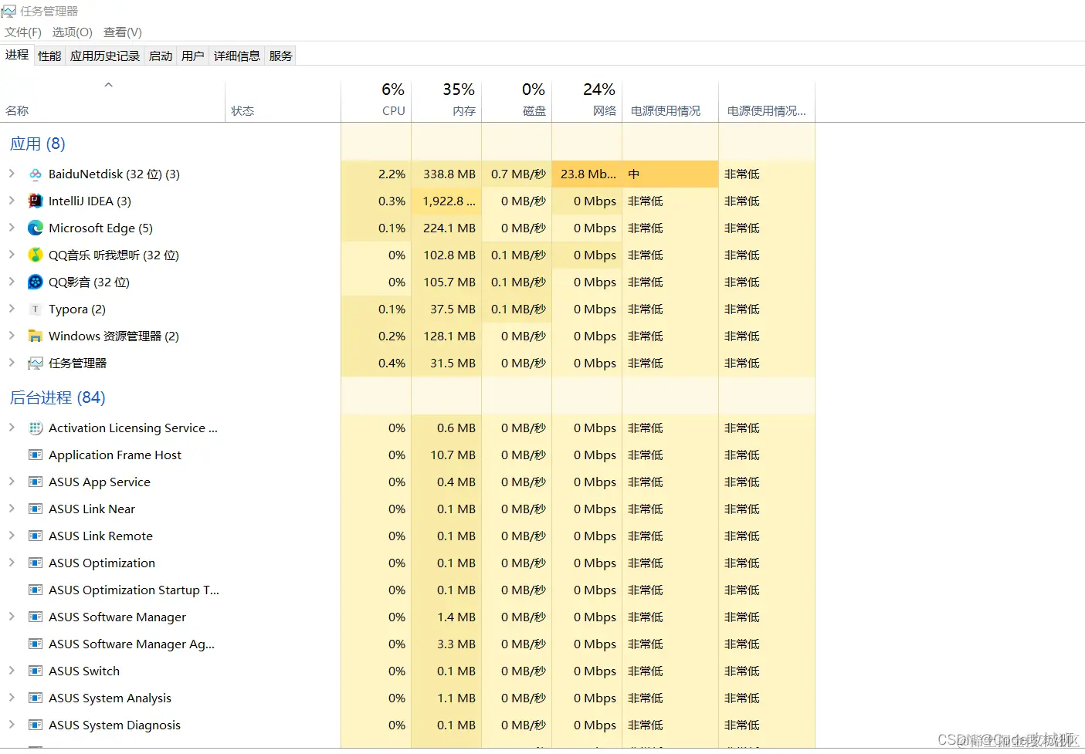Click Microsoft Edge's 224.1 MB memory value
This screenshot has height=754, width=1085.
(449, 228)
